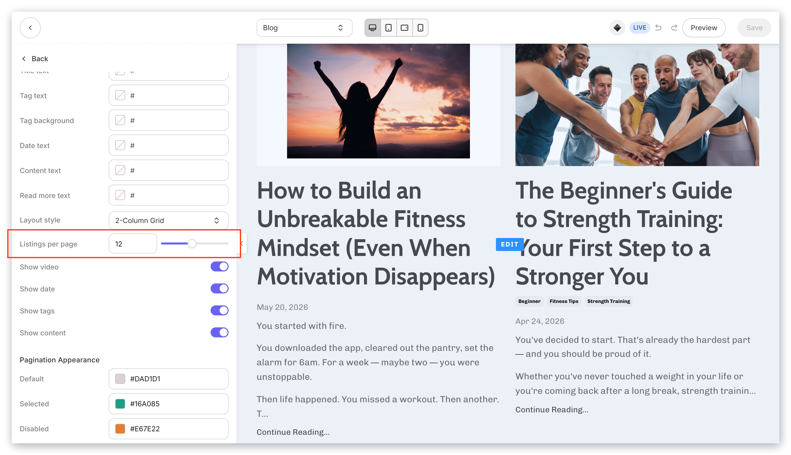The height and width of the screenshot is (455, 791).
Task: Click the Date text color swatch
Action: pos(120,145)
